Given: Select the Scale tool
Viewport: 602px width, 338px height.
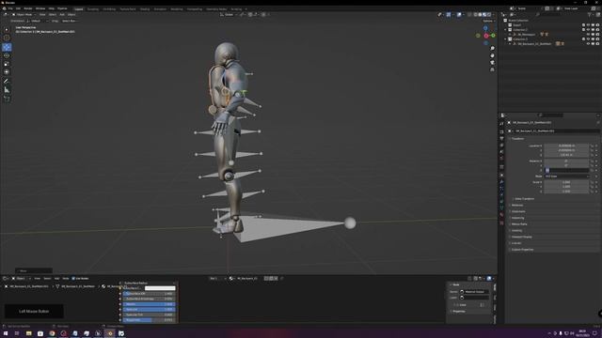Looking at the screenshot, I should pyautogui.click(x=7, y=64).
